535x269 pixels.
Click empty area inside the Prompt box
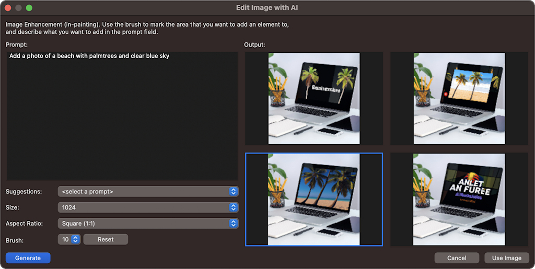click(122, 125)
